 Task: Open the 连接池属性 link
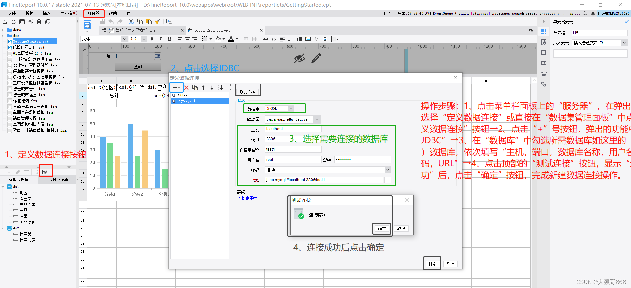coord(247,199)
